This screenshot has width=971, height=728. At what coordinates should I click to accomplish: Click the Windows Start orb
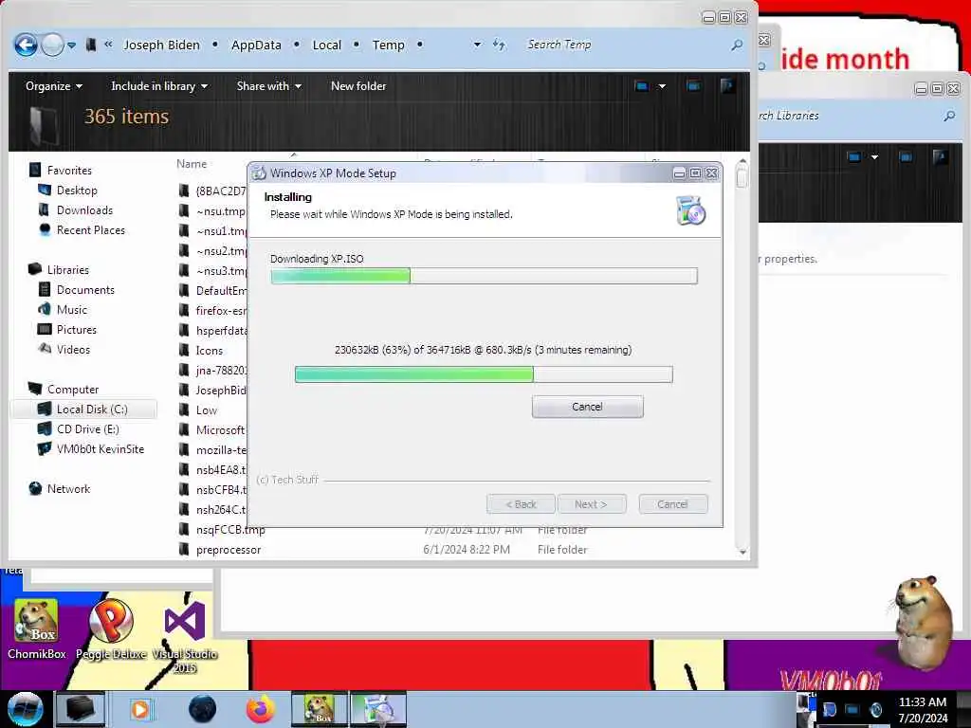[25, 709]
